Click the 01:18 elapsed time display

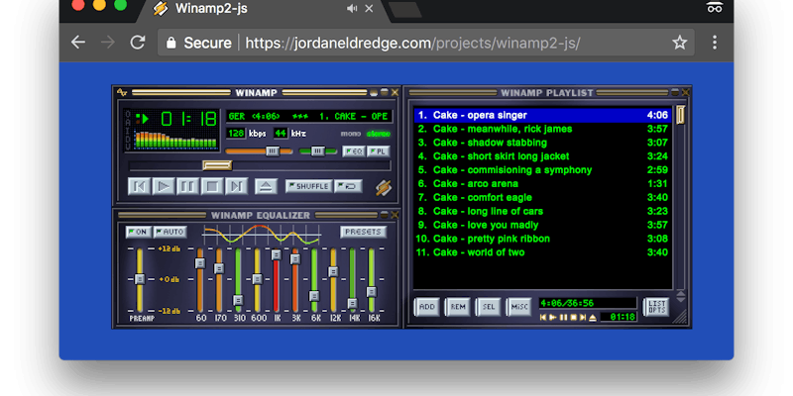click(x=189, y=119)
